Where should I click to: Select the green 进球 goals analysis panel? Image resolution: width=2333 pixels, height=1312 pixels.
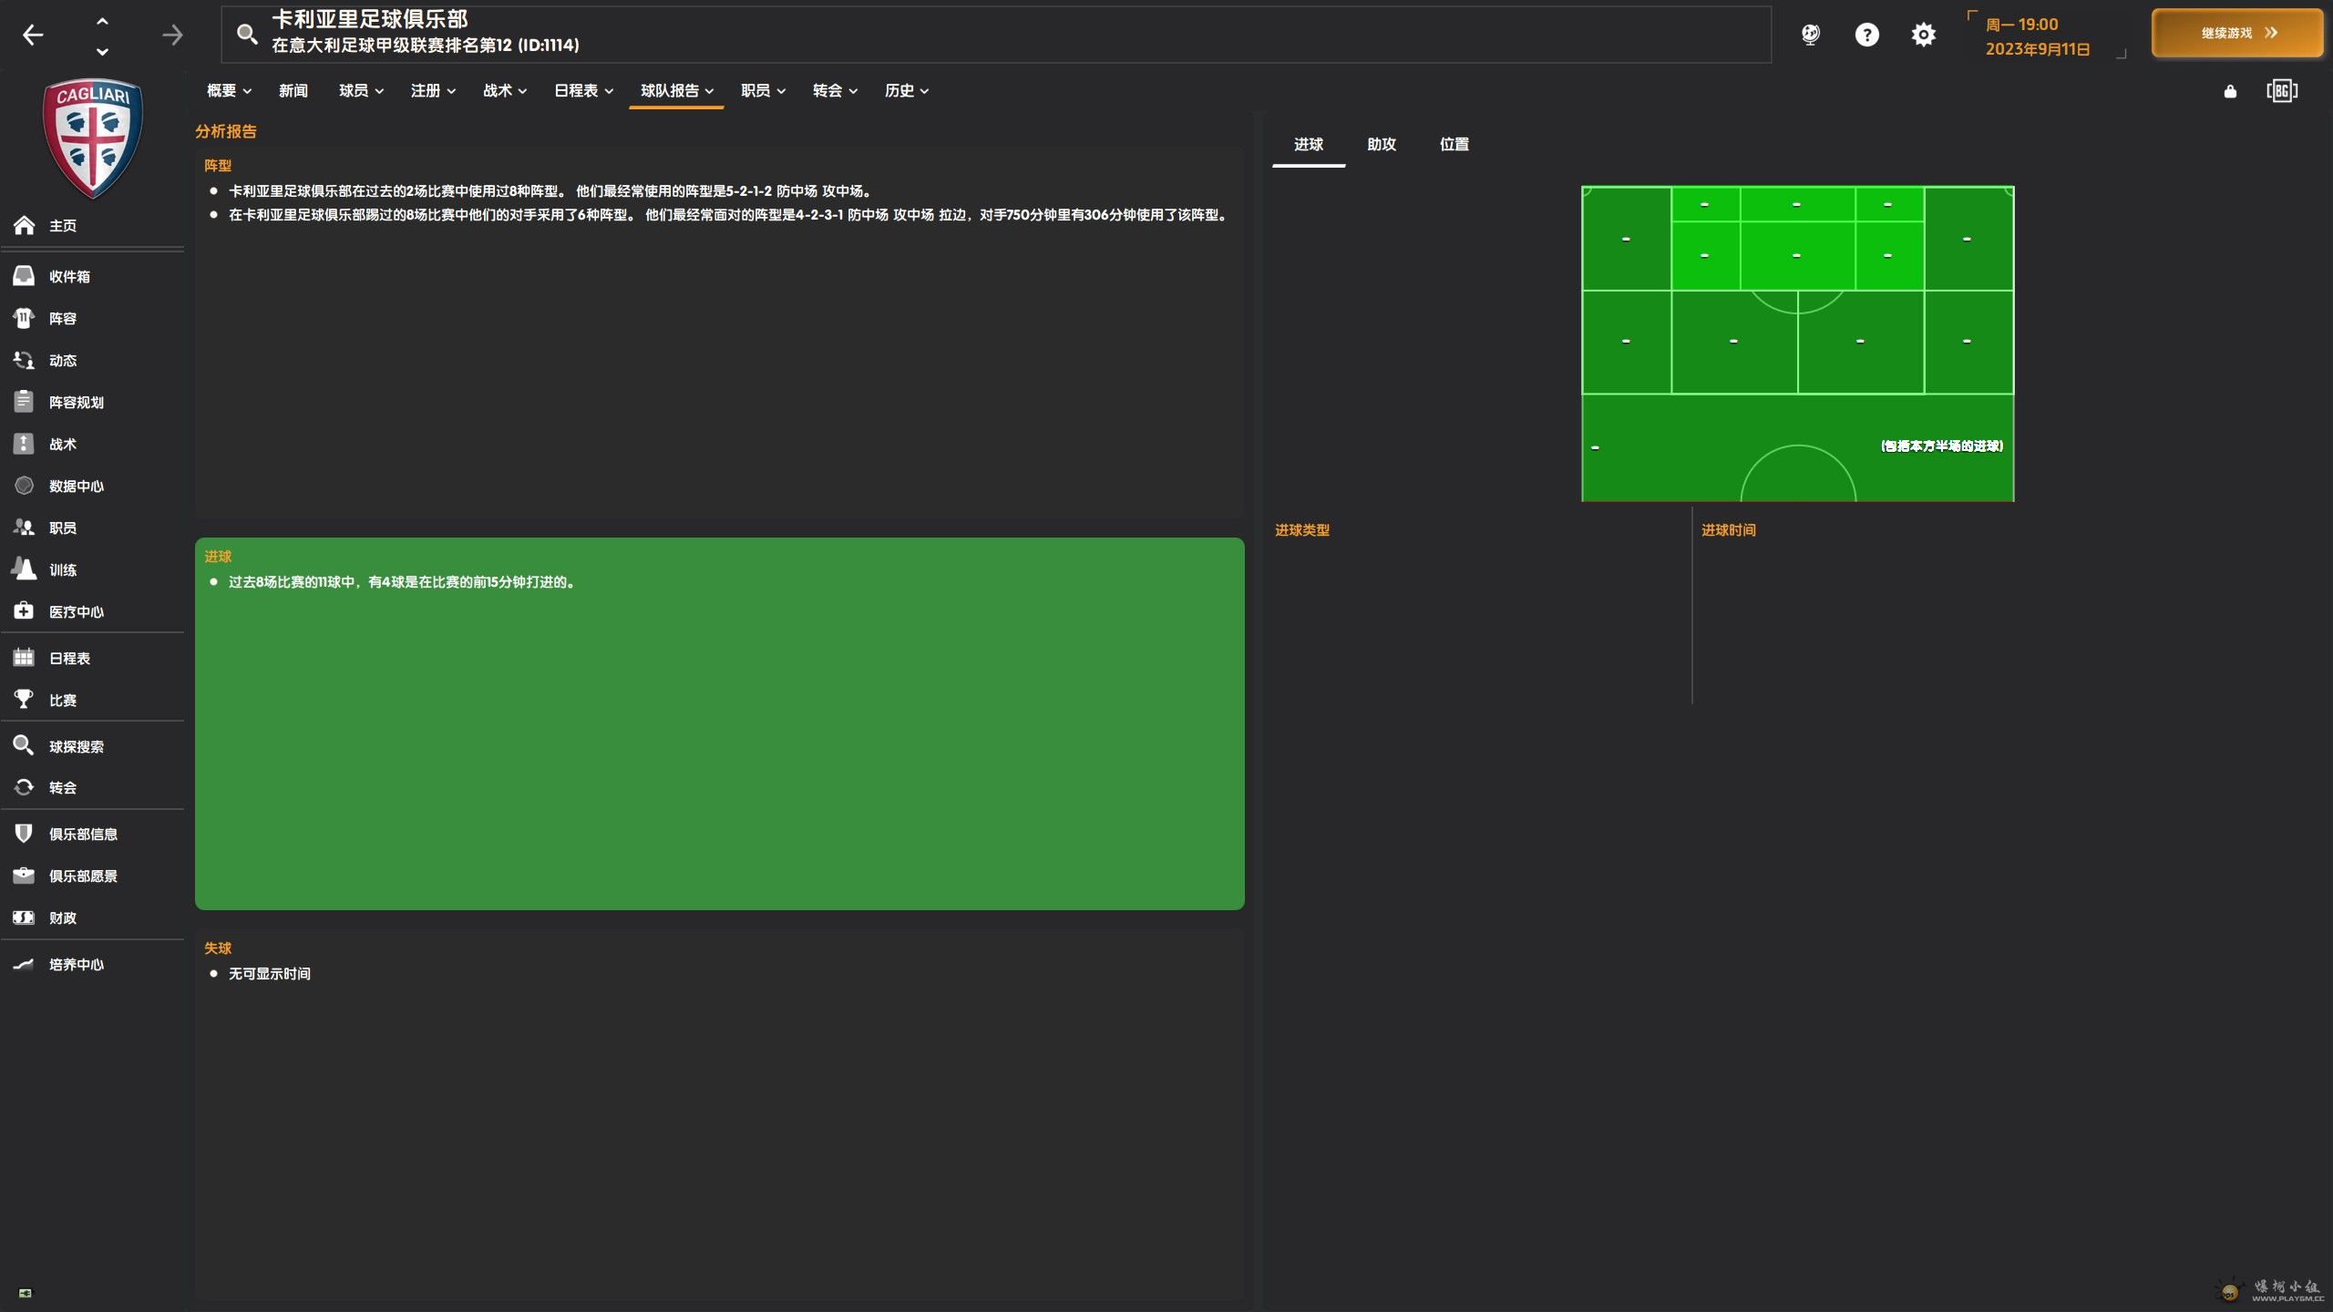click(x=719, y=723)
